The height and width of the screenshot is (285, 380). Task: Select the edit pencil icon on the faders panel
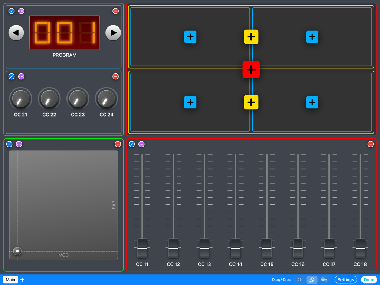tap(132, 144)
